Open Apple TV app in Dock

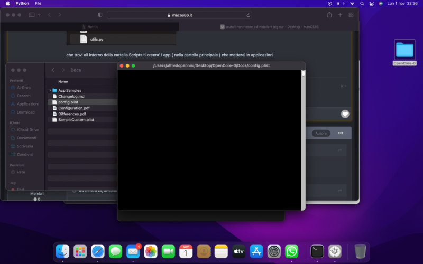coord(239,251)
